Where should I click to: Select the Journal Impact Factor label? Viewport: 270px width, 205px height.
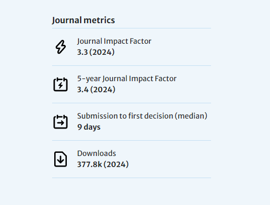pos(114,41)
